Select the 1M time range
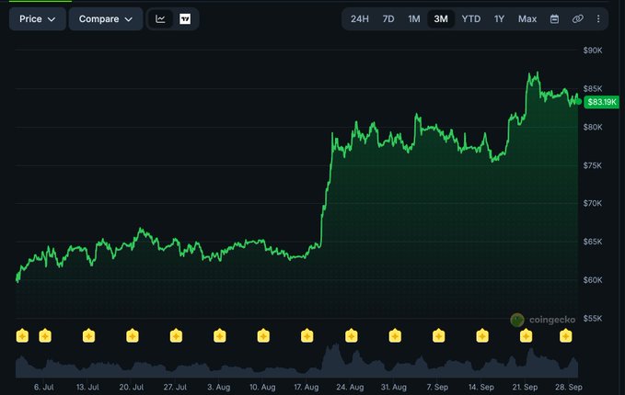625x395 pixels. pyautogui.click(x=414, y=19)
